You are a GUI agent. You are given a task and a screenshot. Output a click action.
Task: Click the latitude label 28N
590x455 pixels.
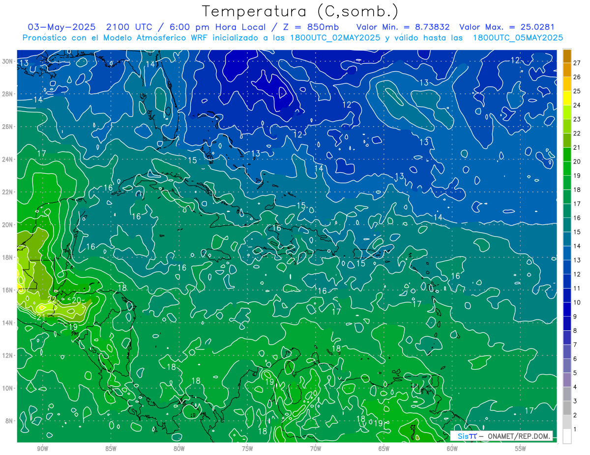(7, 94)
